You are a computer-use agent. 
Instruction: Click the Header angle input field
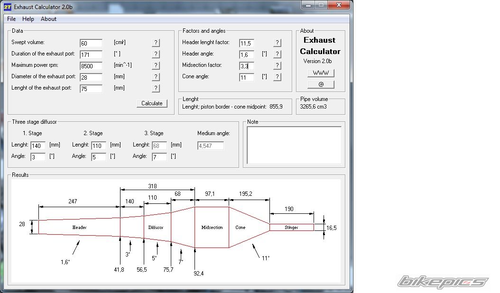pyautogui.click(x=247, y=55)
